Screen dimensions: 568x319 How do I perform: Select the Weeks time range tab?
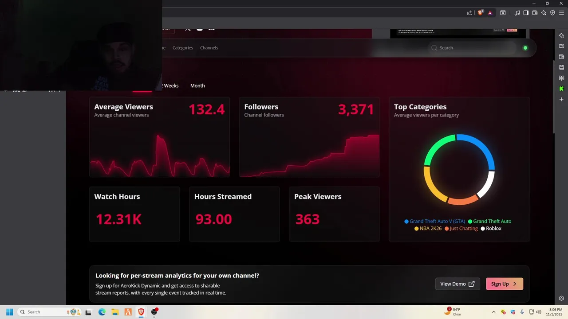click(x=170, y=86)
